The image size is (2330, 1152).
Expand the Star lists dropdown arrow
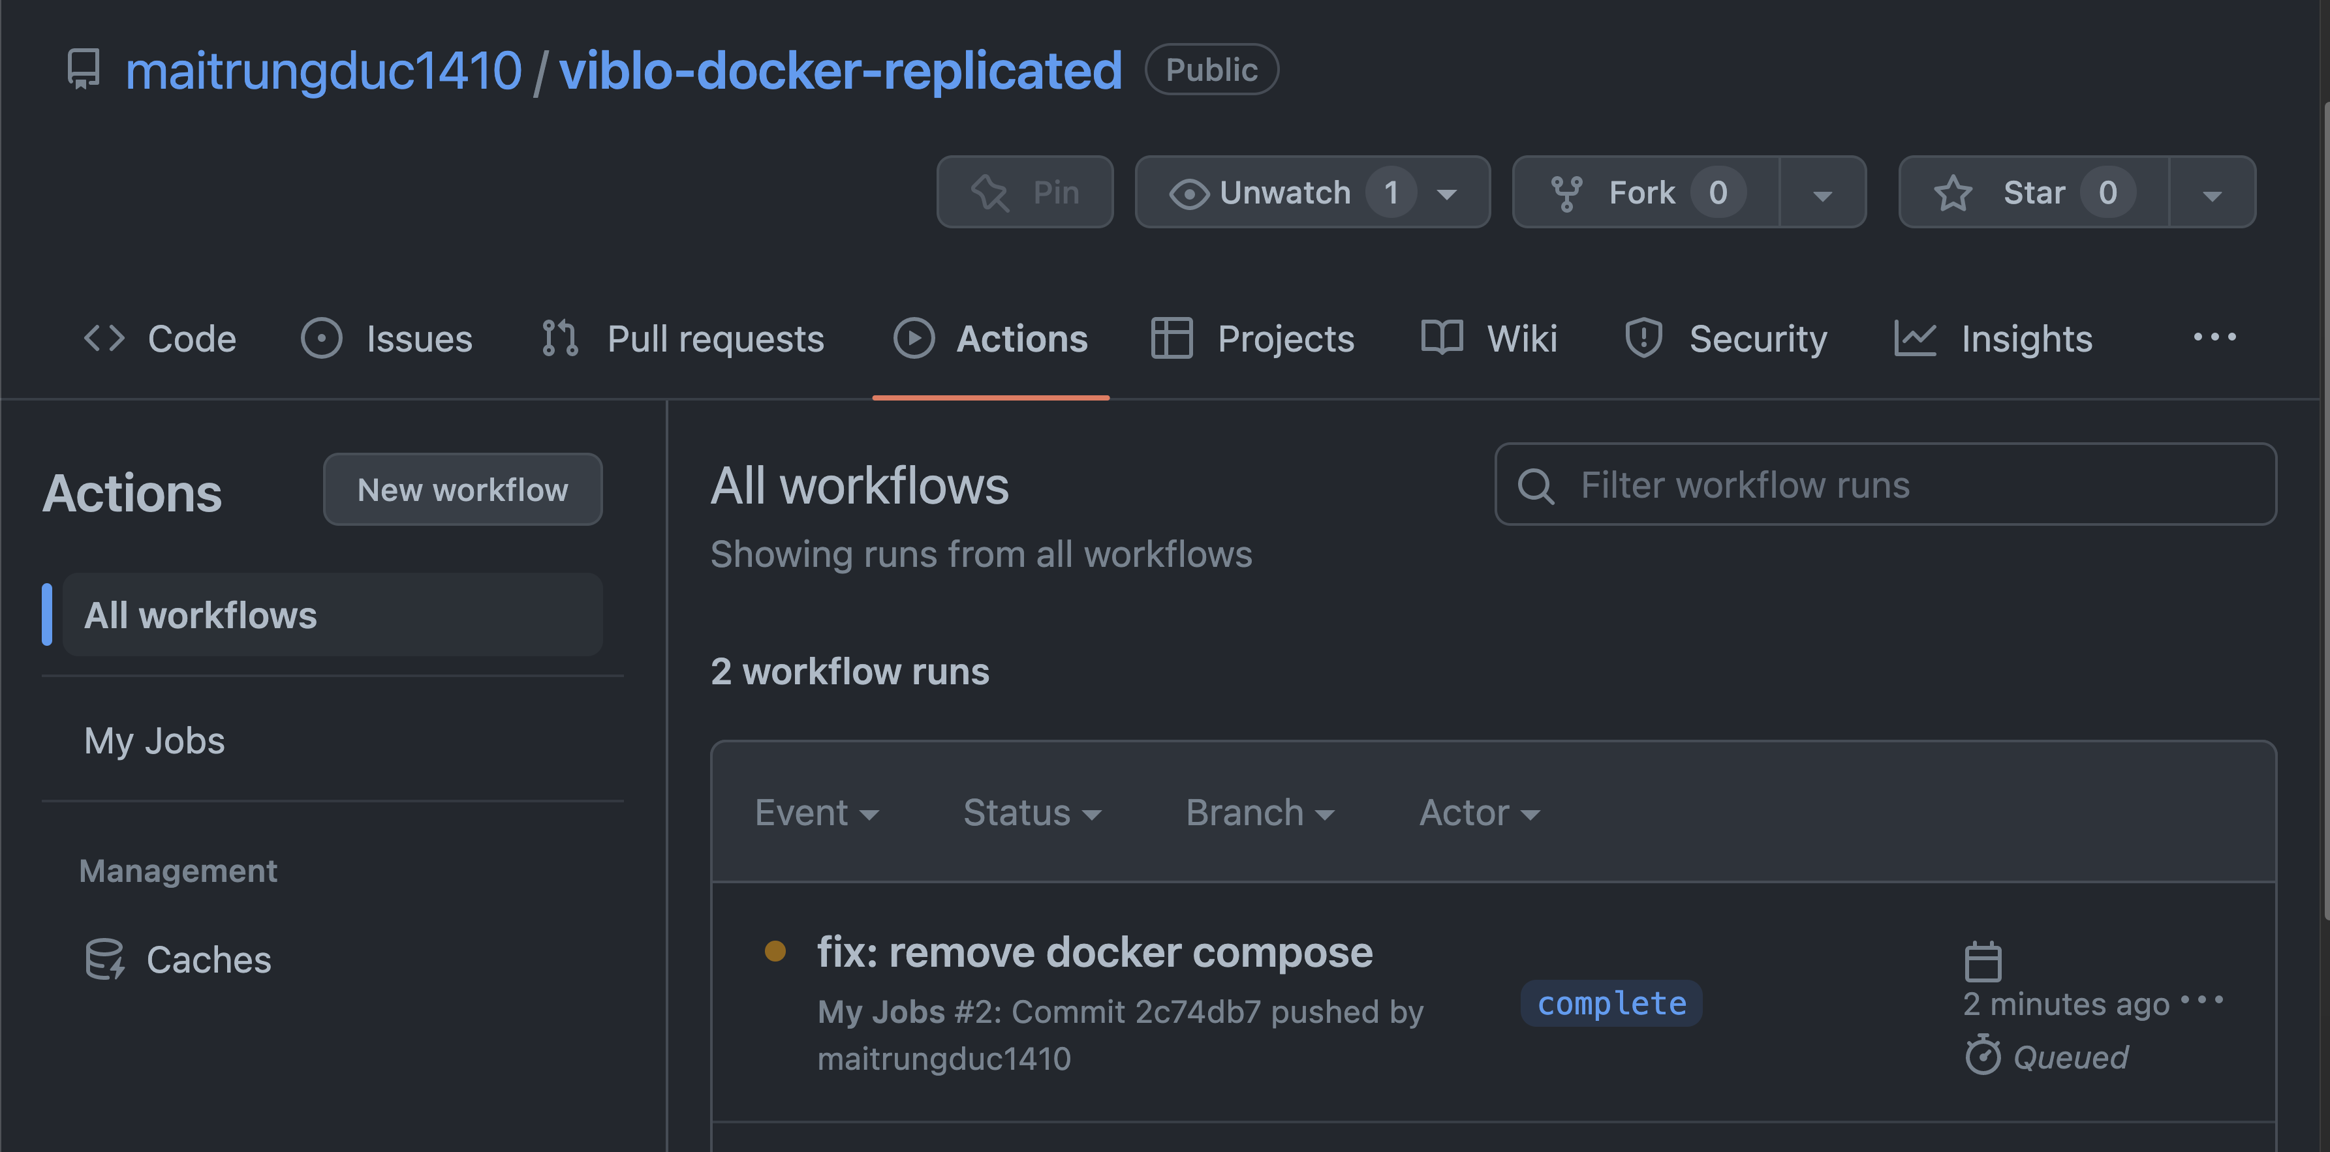(x=2211, y=194)
